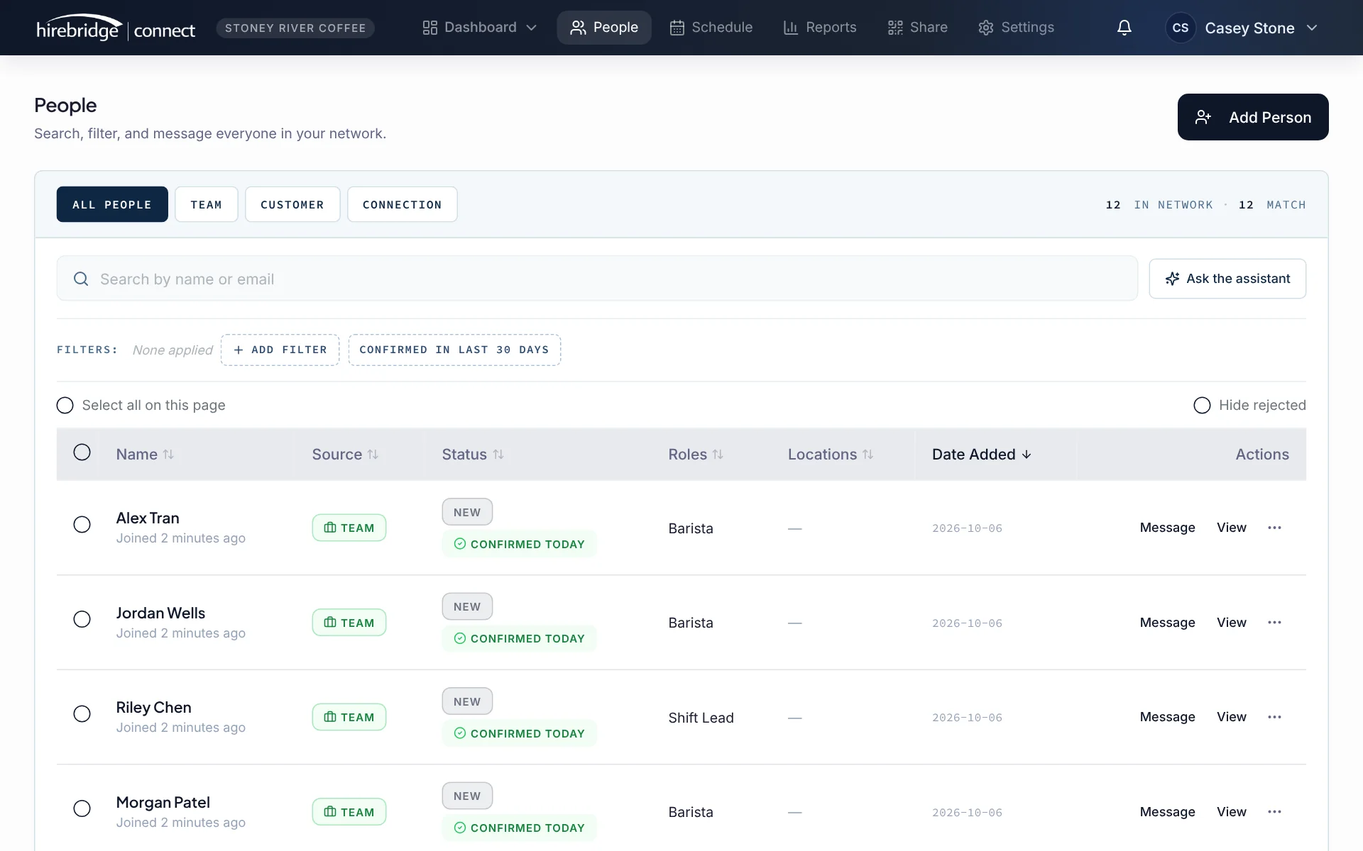Open the notifications bell
This screenshot has width=1363, height=851.
pyautogui.click(x=1124, y=28)
